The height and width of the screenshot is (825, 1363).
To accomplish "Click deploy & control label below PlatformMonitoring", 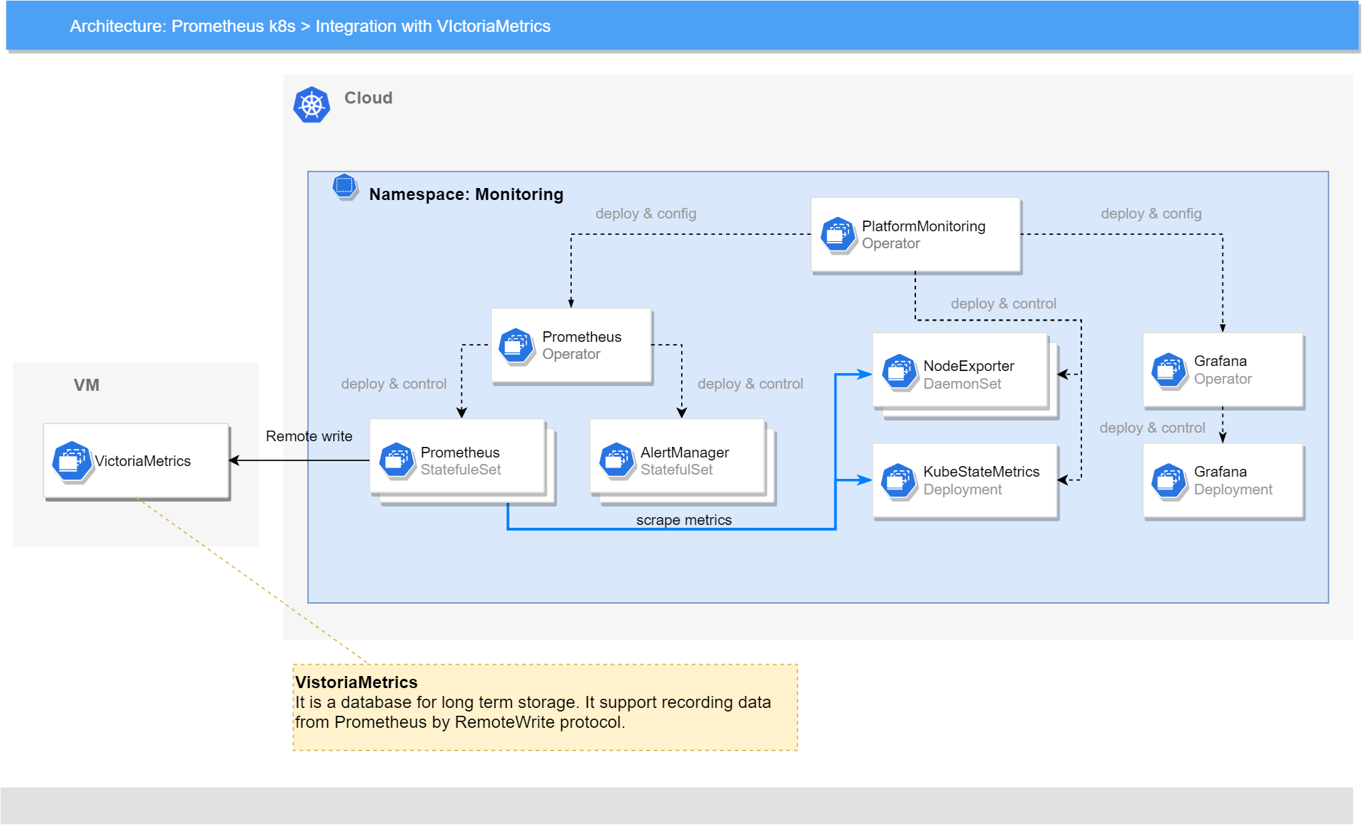I will click(1003, 304).
